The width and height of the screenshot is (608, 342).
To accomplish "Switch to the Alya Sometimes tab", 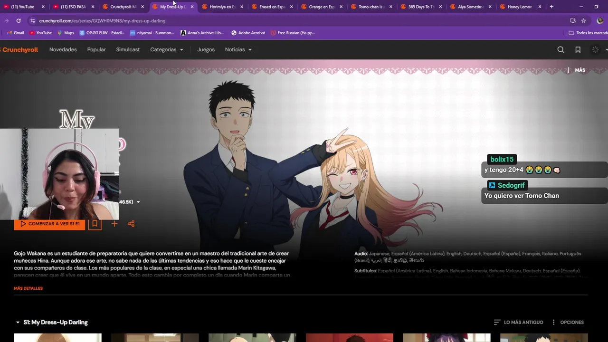I will pos(470,7).
